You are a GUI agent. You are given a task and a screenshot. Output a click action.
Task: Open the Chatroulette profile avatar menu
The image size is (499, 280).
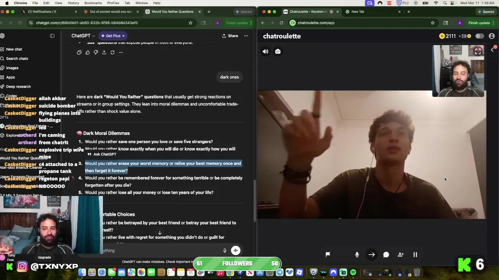point(492,36)
